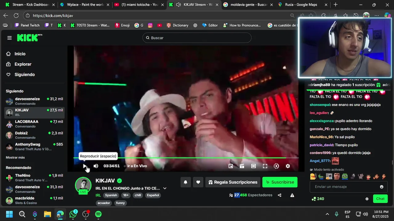394x221 pixels.
Task: Follow KIKJAV with the heart button
Action: [x=198, y=182]
